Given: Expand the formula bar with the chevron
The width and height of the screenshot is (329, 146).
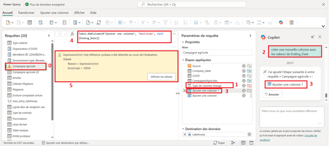Looking at the screenshot, I should tap(174, 34).
